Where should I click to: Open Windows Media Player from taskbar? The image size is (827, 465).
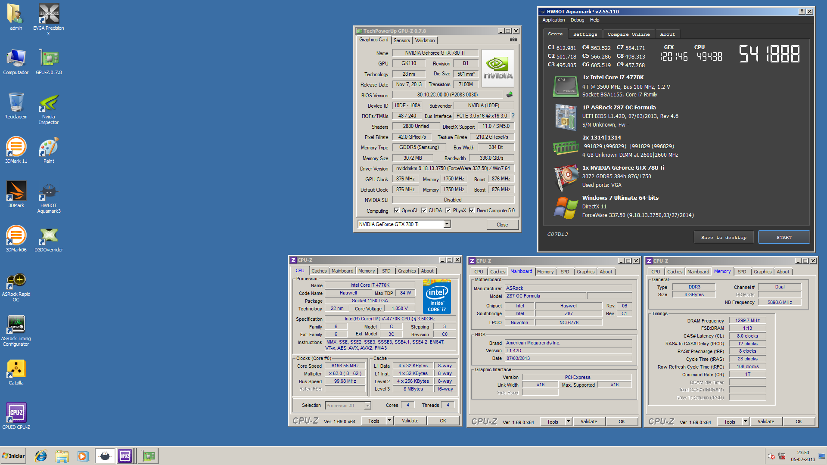pyautogui.click(x=83, y=456)
